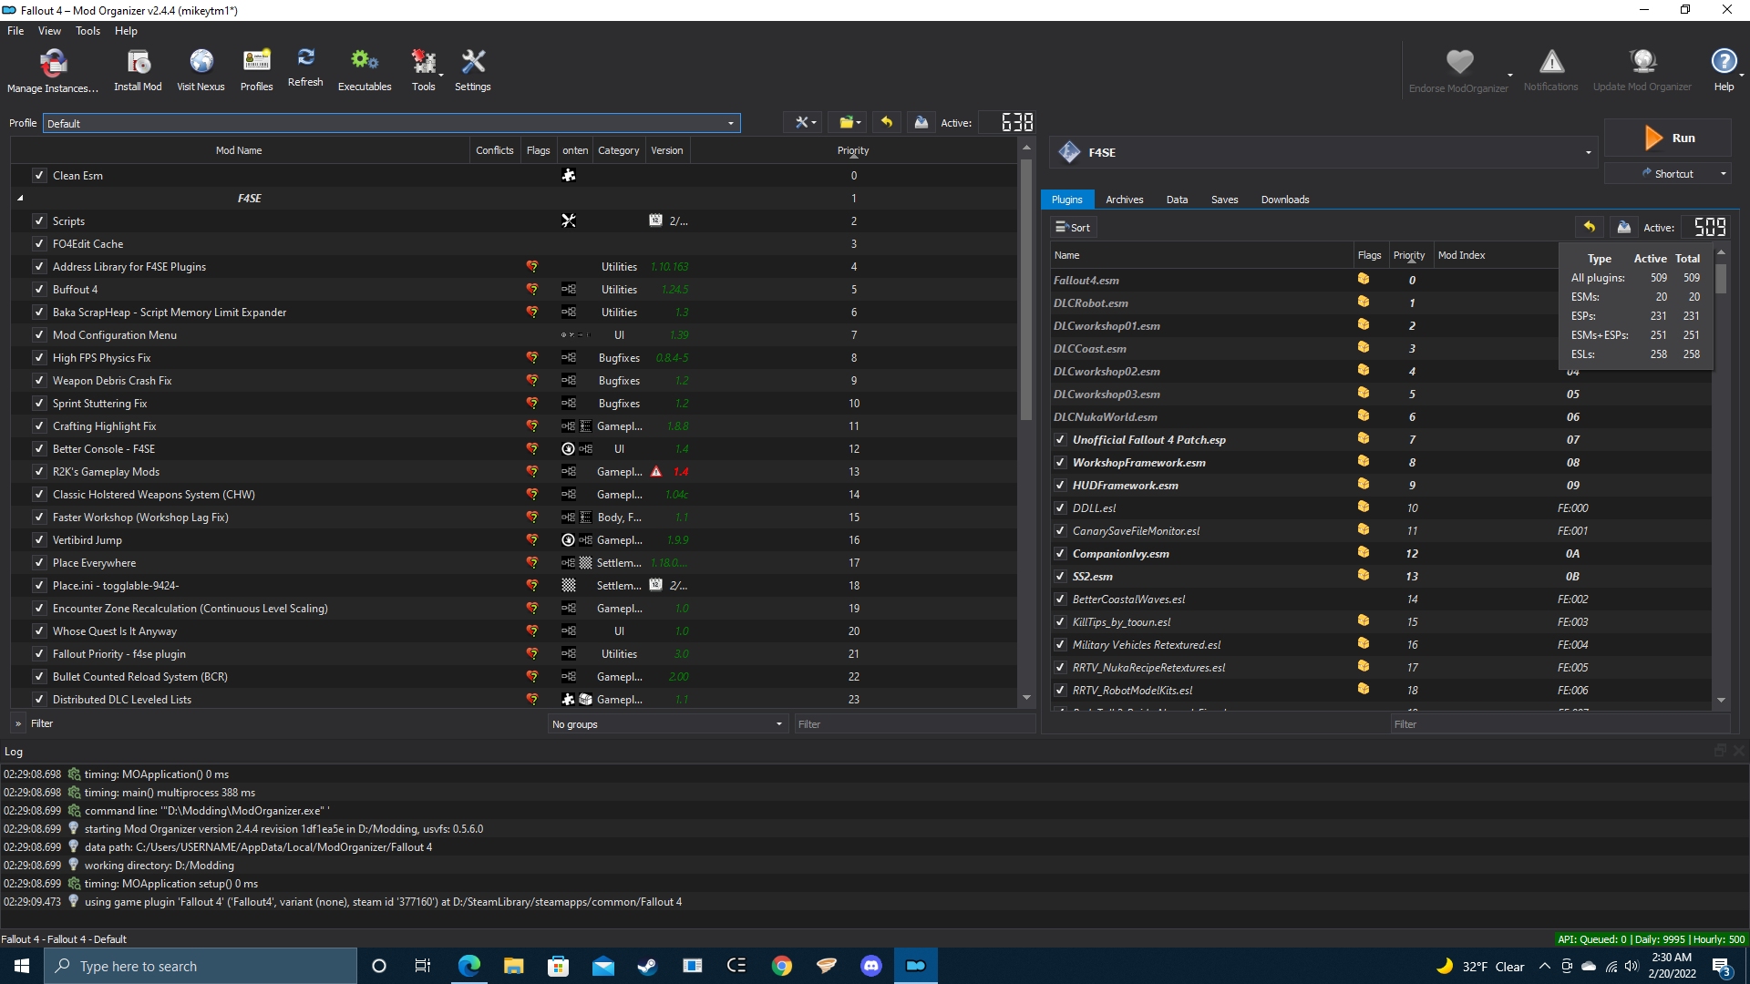The image size is (1750, 984).
Task: Open the Help button dropdown arrow
Action: [x=1742, y=76]
